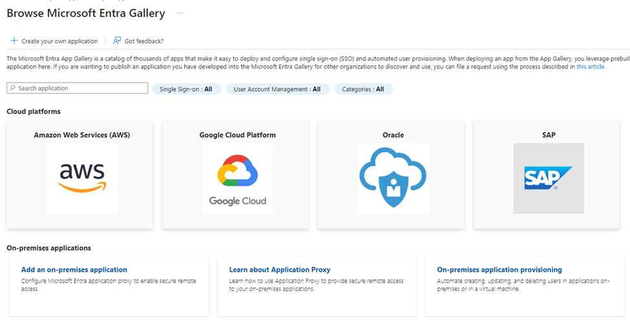Open the ellipsis menu beside Browse Microsoft Entra Gallery
Image resolution: width=630 pixels, height=322 pixels.
click(x=180, y=14)
